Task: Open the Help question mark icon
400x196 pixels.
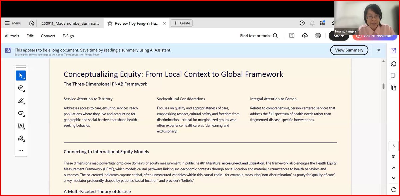Action: pyautogui.click(x=302, y=23)
